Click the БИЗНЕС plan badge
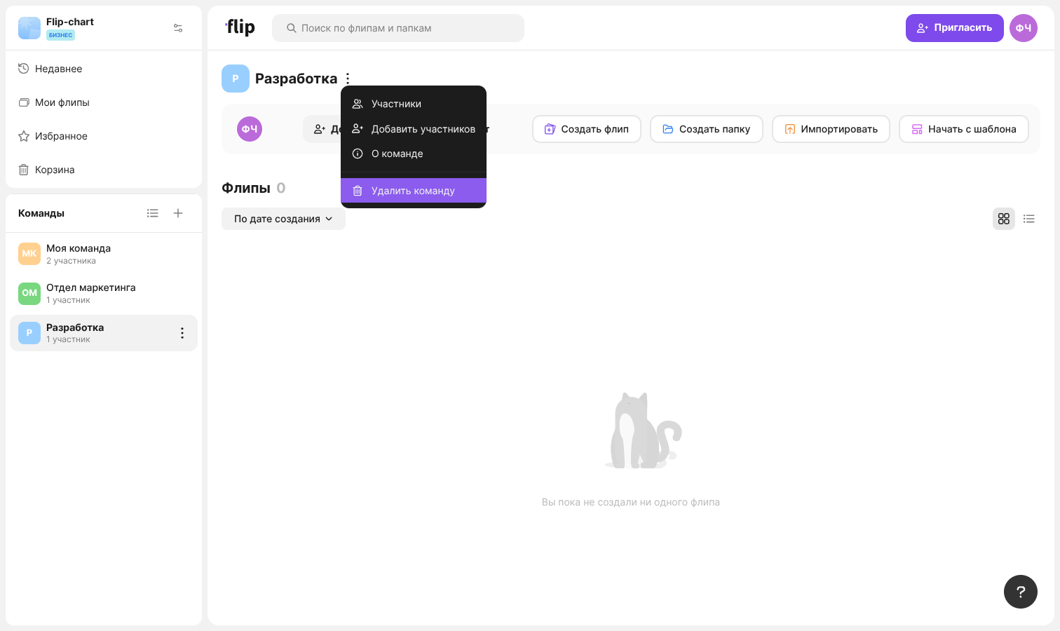 tap(61, 35)
